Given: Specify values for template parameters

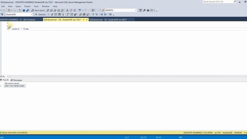Looking at the screenshot, I should 110,15.
